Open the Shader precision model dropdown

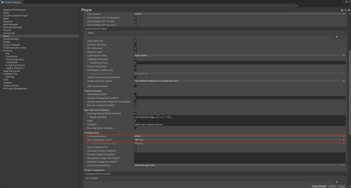(x=240, y=81)
